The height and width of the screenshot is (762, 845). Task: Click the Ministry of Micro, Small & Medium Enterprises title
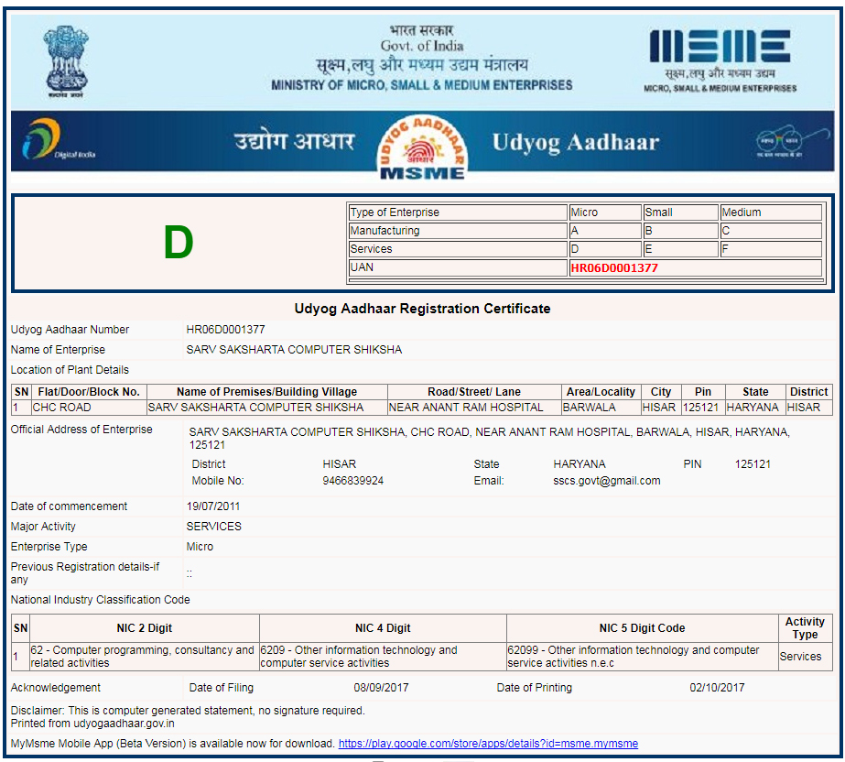(422, 85)
